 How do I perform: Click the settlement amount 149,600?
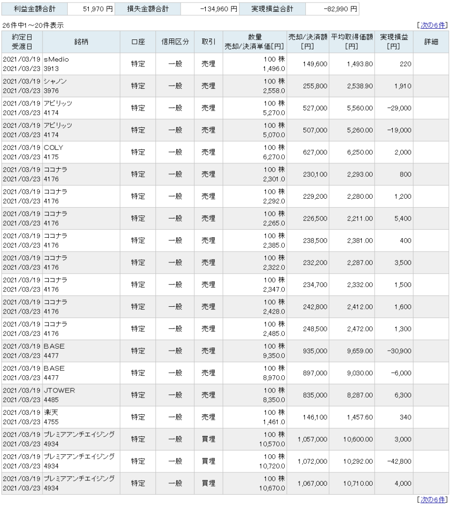coord(315,64)
